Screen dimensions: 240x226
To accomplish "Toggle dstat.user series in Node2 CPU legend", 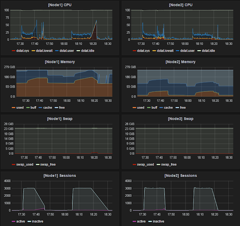I will coord(185,51).
